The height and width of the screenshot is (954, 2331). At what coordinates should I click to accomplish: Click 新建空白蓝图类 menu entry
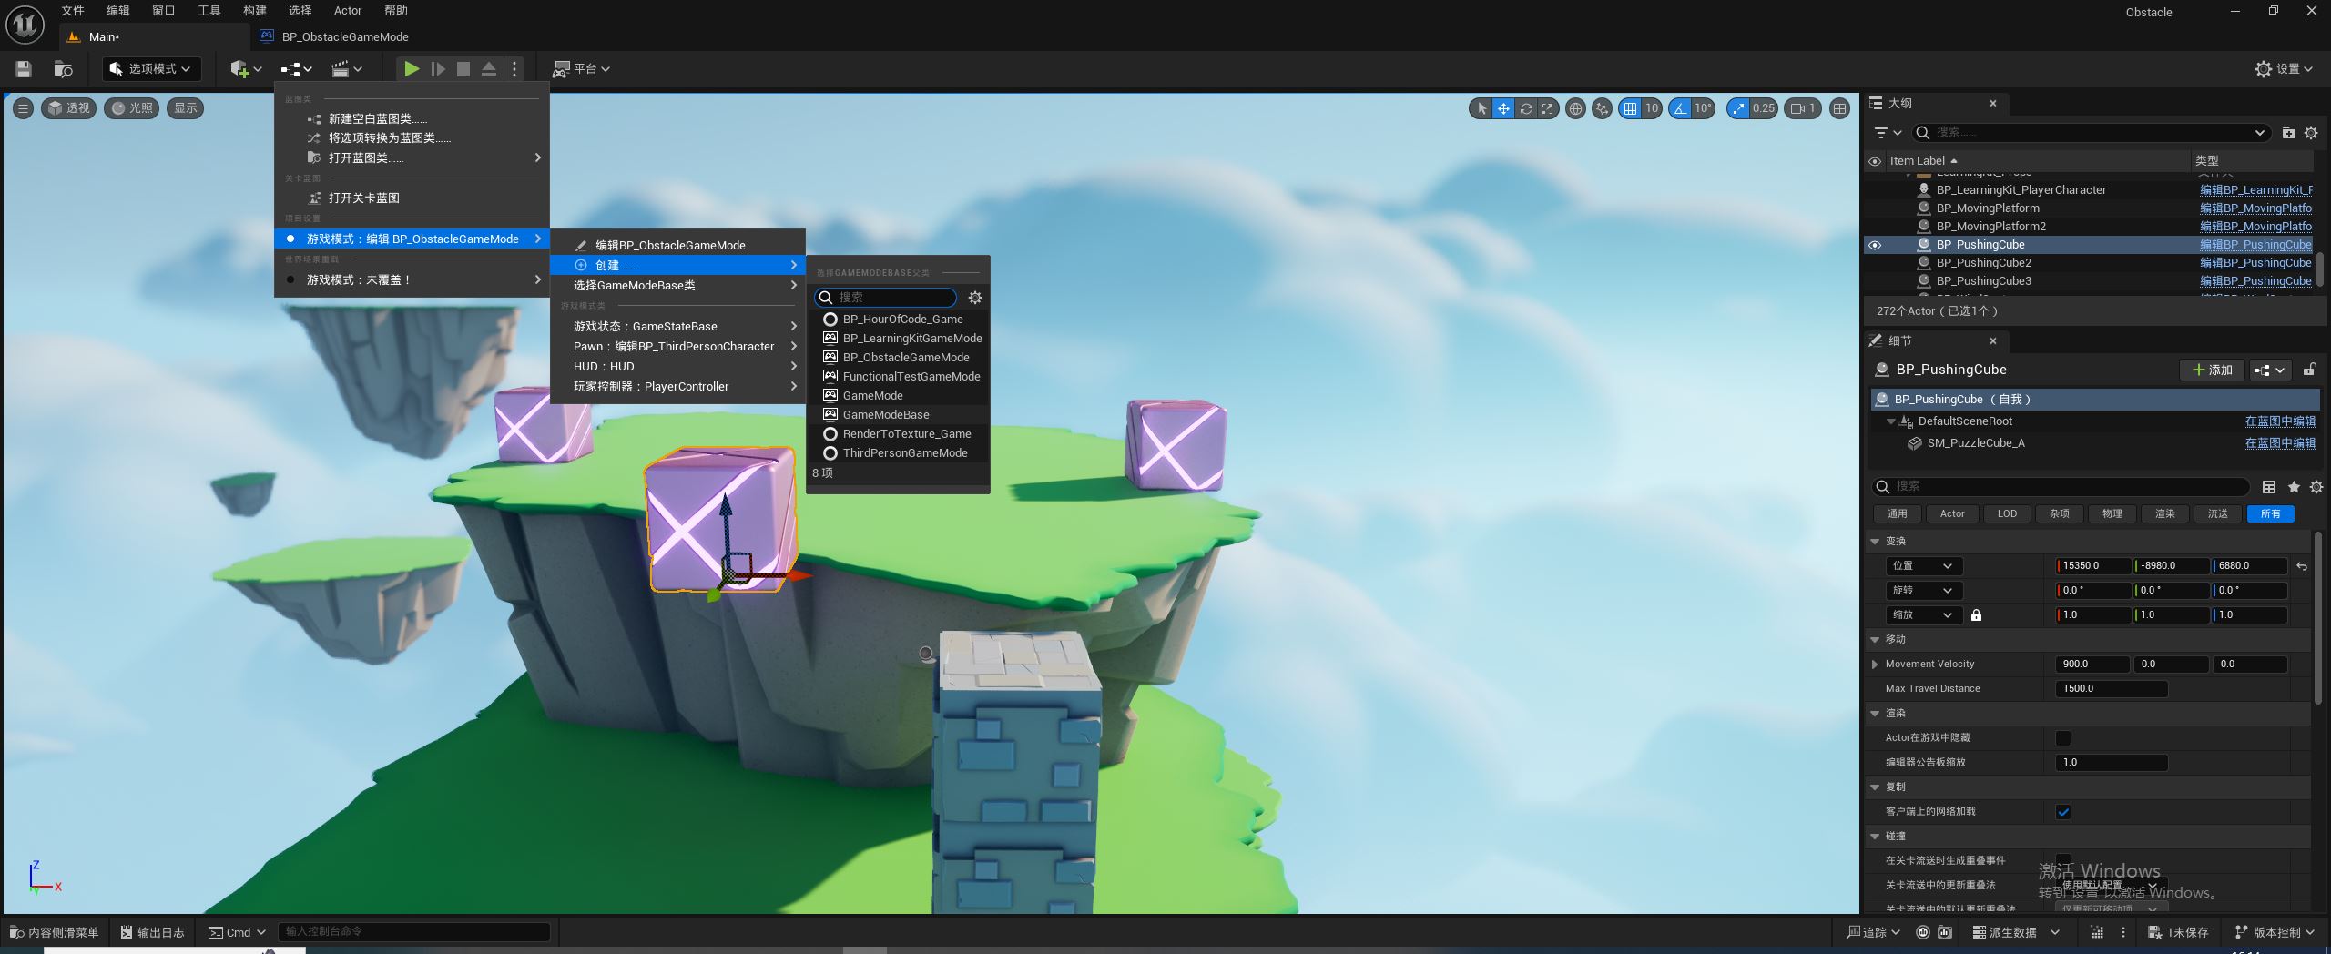click(412, 119)
